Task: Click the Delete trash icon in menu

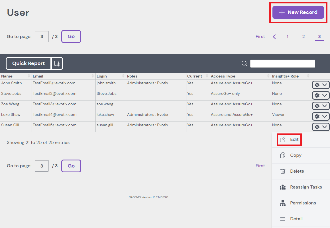Action: (282, 171)
